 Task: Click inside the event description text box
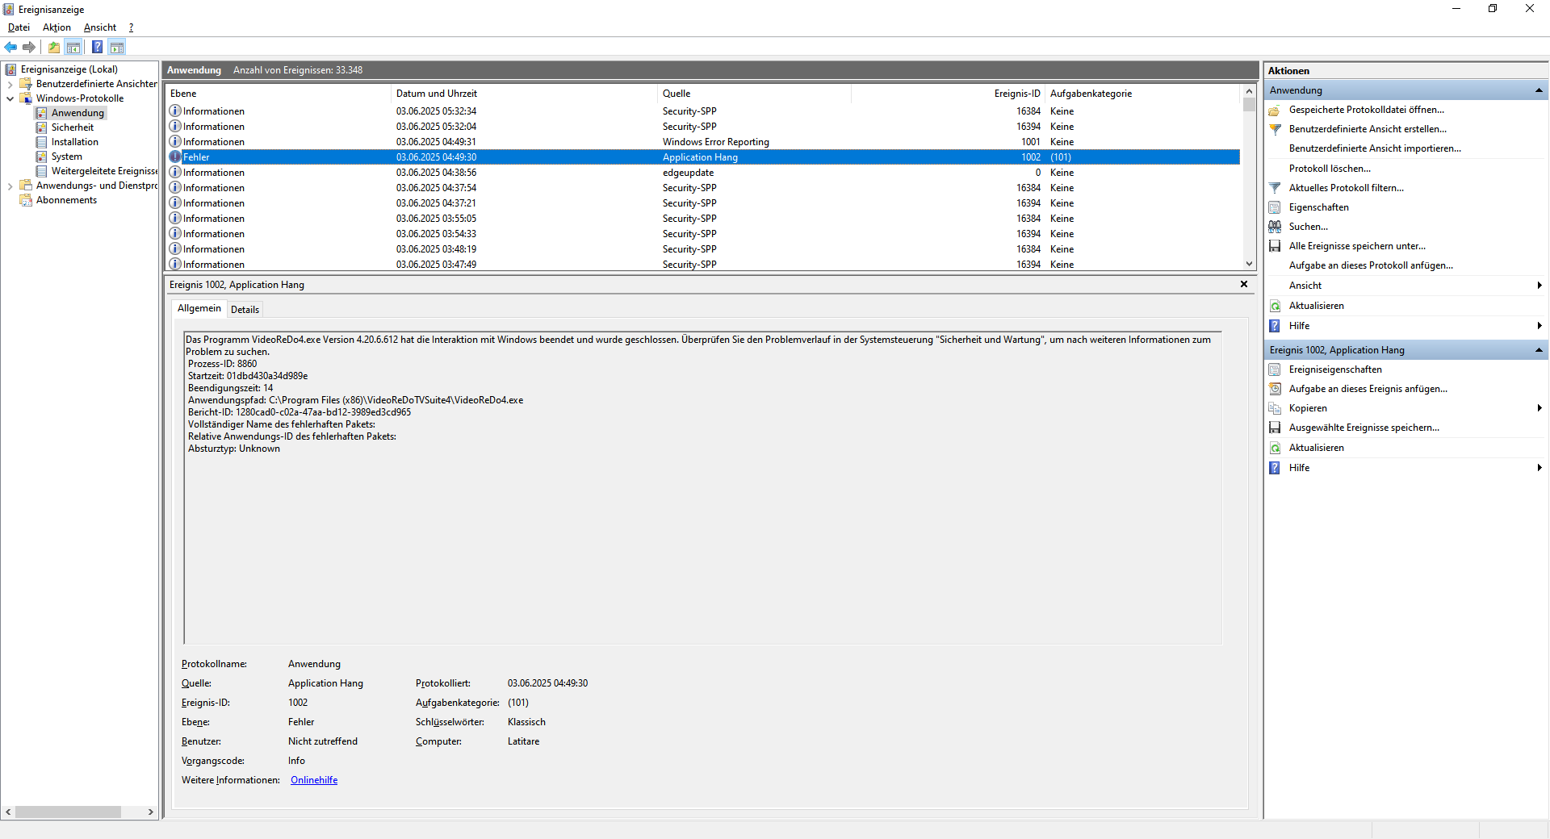[x=703, y=488]
